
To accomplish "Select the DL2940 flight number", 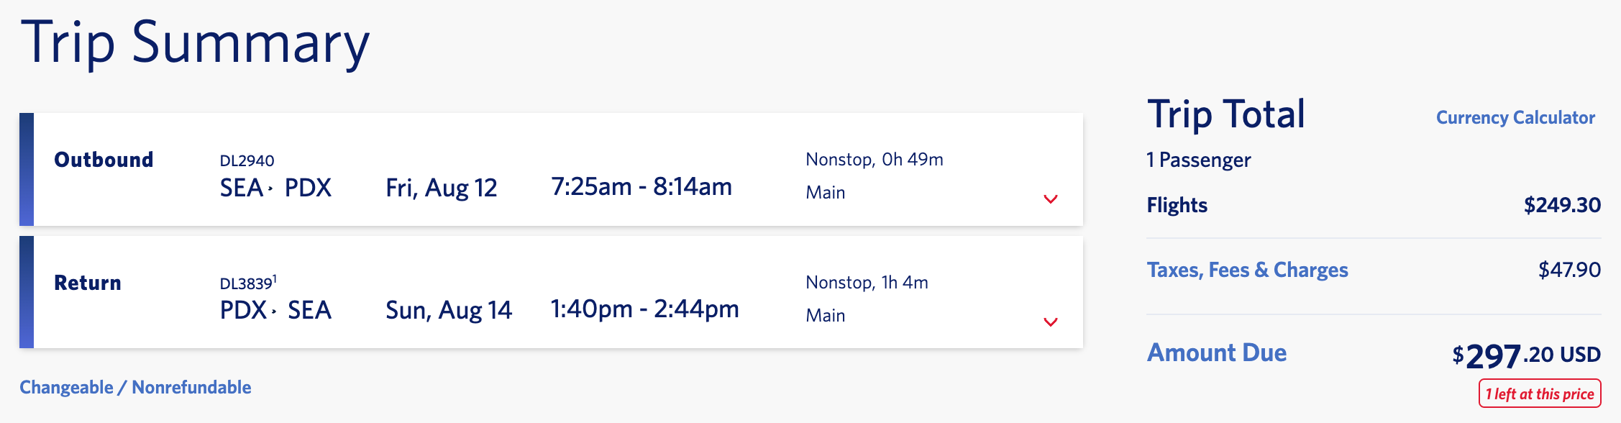I will point(247,160).
